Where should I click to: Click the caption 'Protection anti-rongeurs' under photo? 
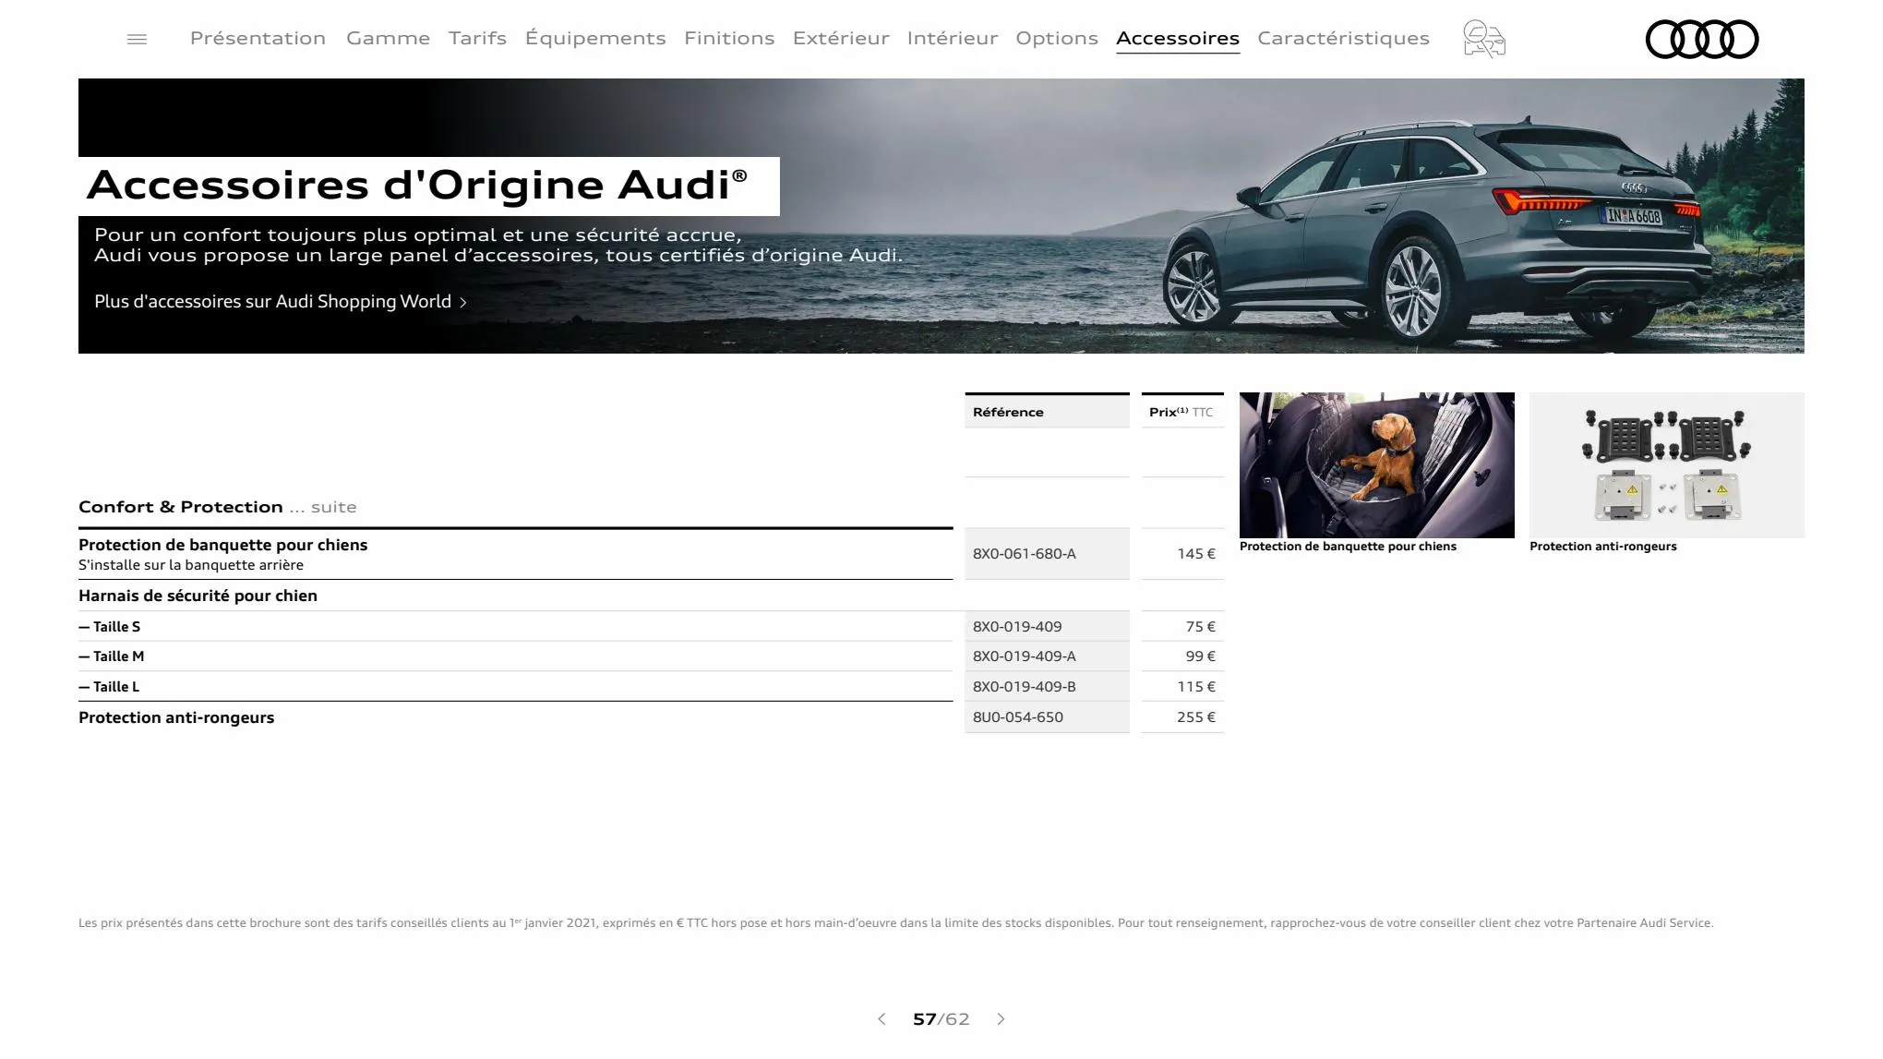(x=1602, y=547)
